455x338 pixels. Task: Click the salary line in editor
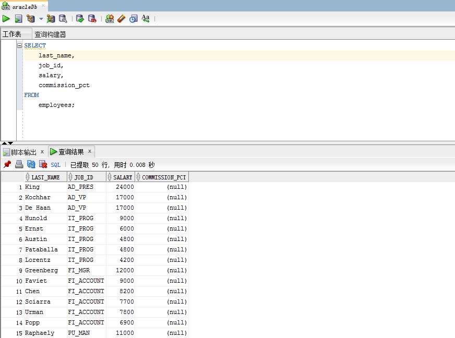[51, 75]
